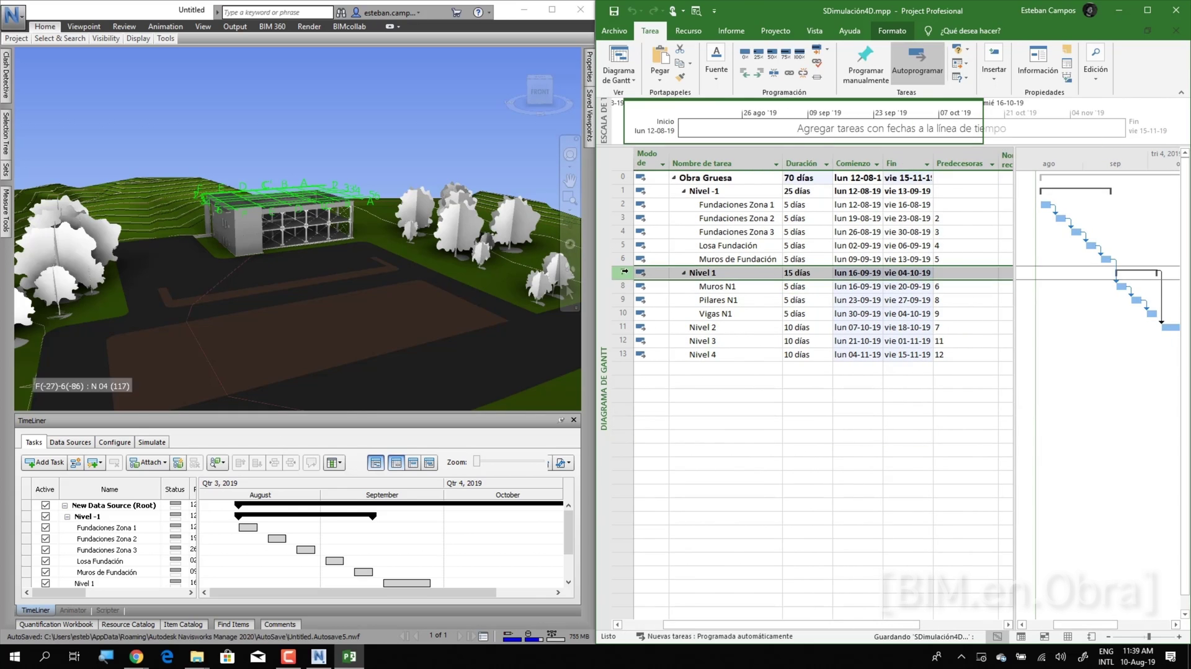The image size is (1191, 669).
Task: Click Programar manualmente pin icon
Action: click(865, 55)
